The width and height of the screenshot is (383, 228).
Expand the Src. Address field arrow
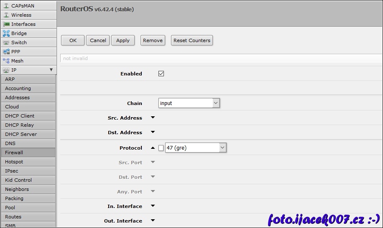click(x=153, y=118)
